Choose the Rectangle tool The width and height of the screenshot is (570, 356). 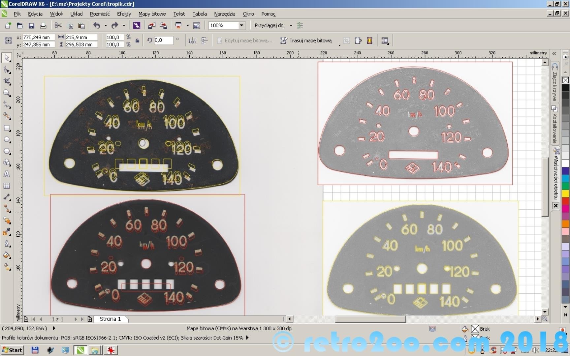[7, 128]
